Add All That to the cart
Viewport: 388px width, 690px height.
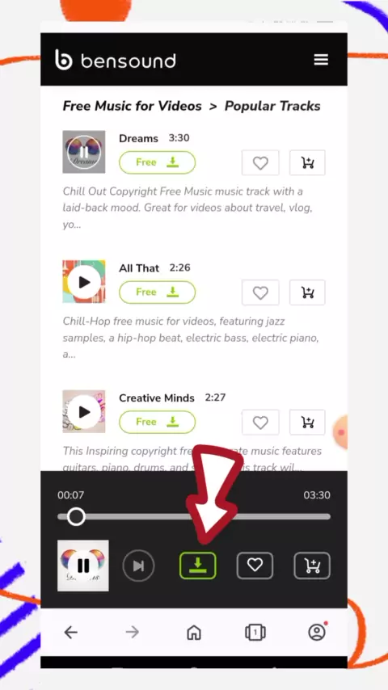click(307, 292)
